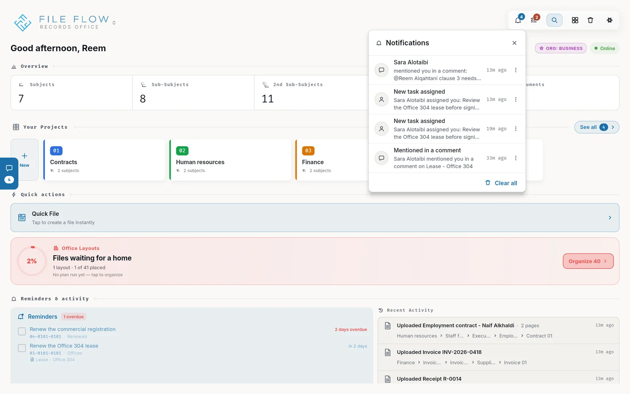The image size is (630, 394).
Task: Open options menu for 19m ago notification
Action: (516, 129)
